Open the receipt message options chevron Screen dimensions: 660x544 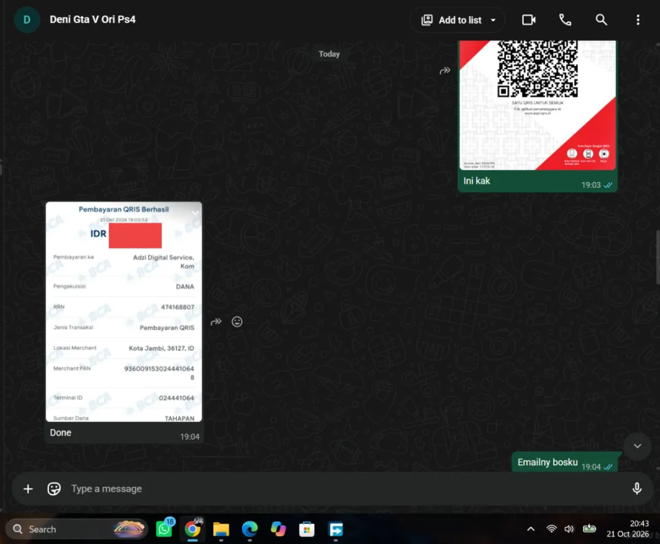[195, 212]
